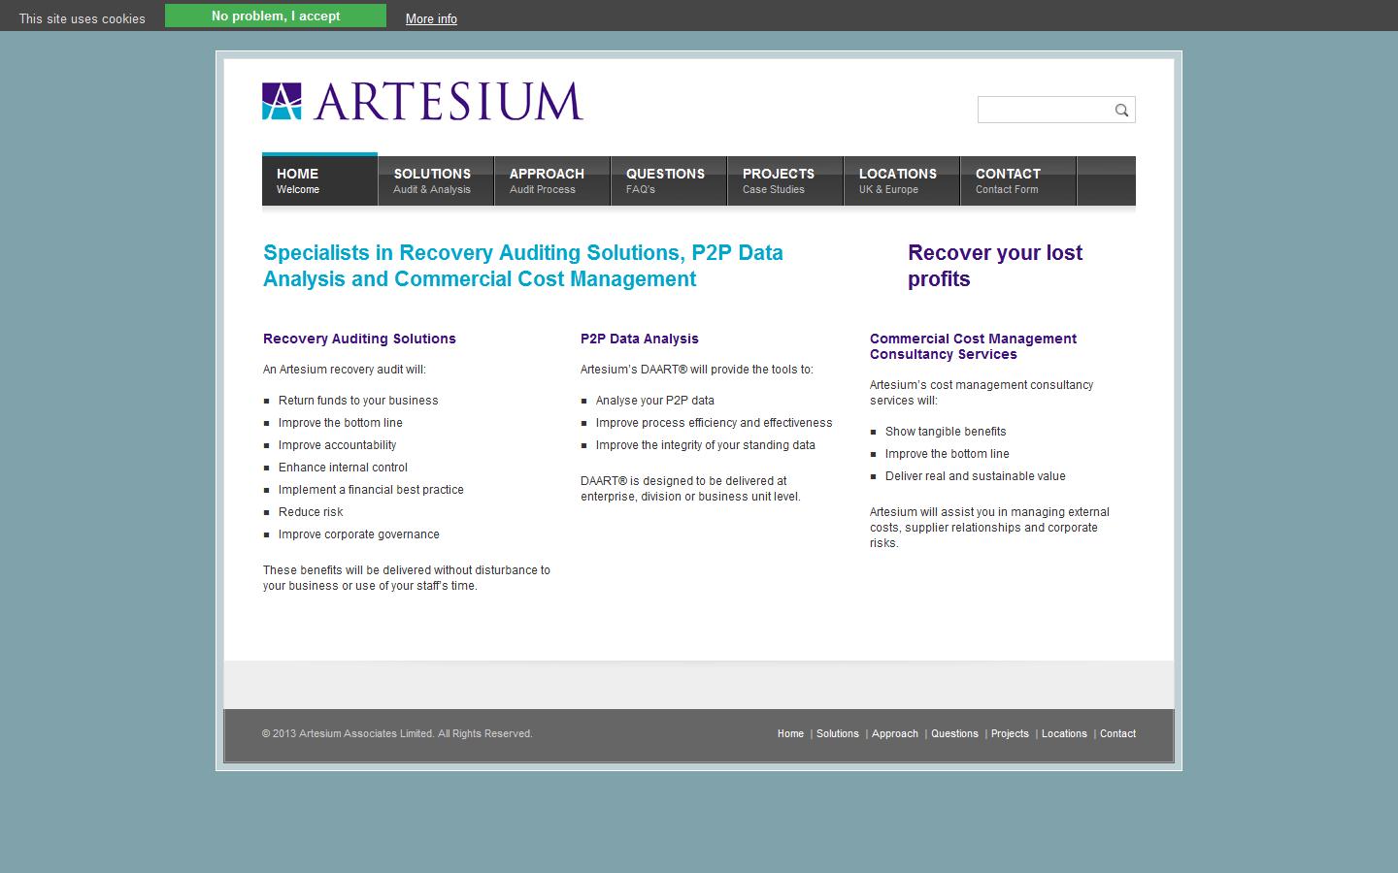Open Solutions from the footer links
1398x873 pixels.
pyautogui.click(x=838, y=734)
